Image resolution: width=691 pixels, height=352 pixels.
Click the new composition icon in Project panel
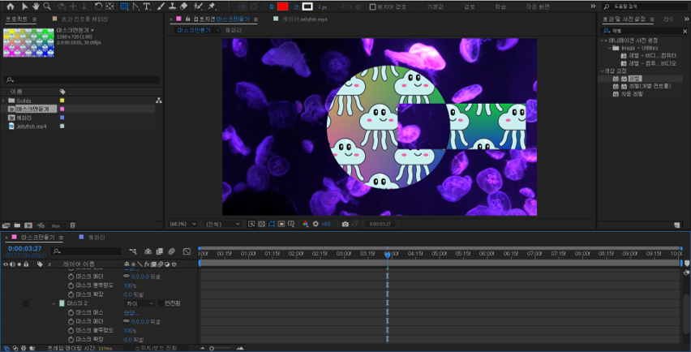point(28,225)
